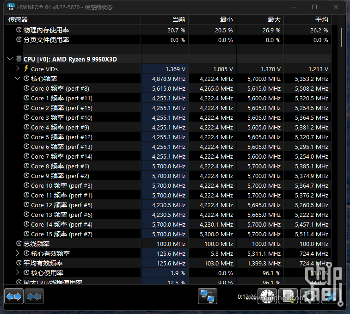Expand the Core VIDs row

click(x=18, y=68)
